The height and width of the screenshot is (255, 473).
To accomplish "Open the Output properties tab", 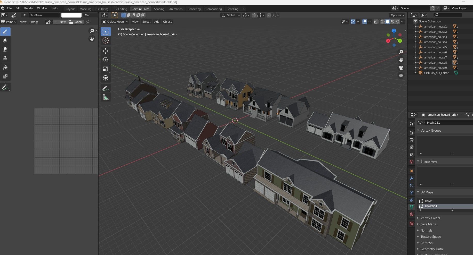I will (412, 140).
